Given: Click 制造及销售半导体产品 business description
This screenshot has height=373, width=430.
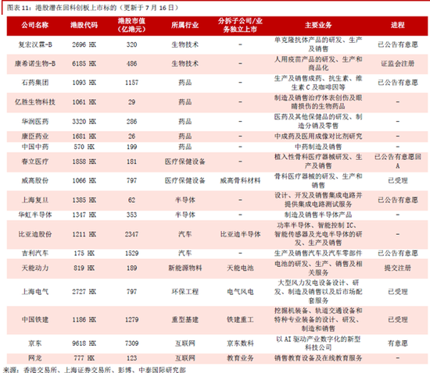Looking at the screenshot, I should click(x=318, y=215).
